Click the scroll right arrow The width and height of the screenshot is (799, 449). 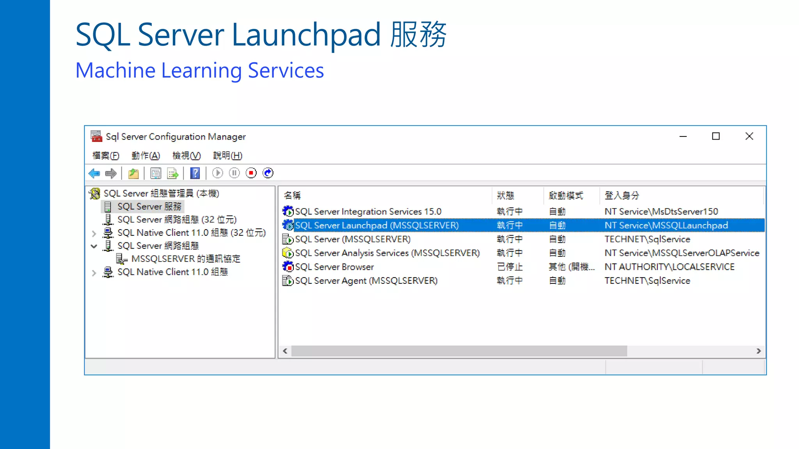click(758, 351)
